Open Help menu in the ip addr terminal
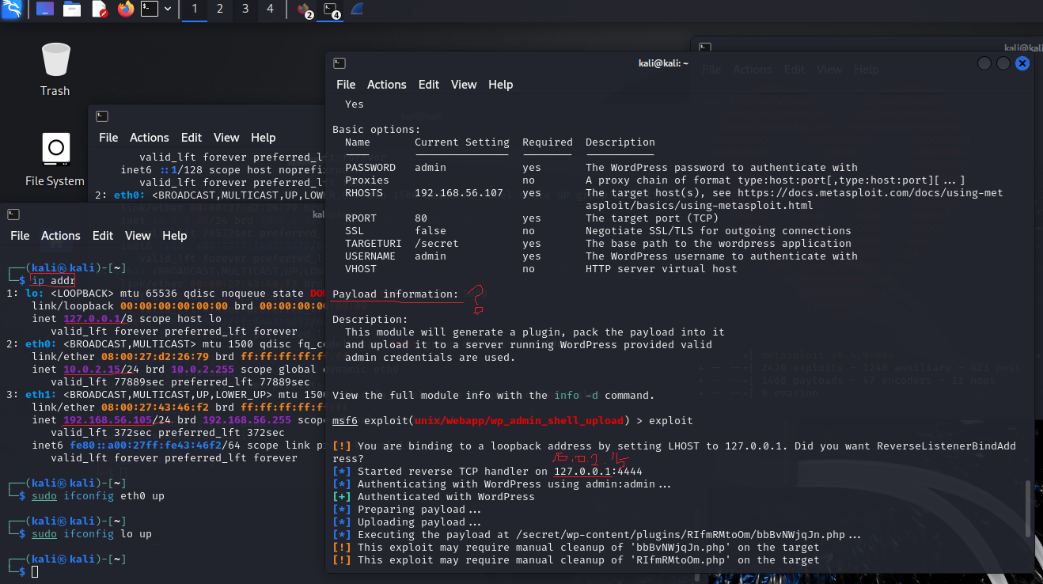This screenshot has width=1043, height=584. tap(175, 236)
